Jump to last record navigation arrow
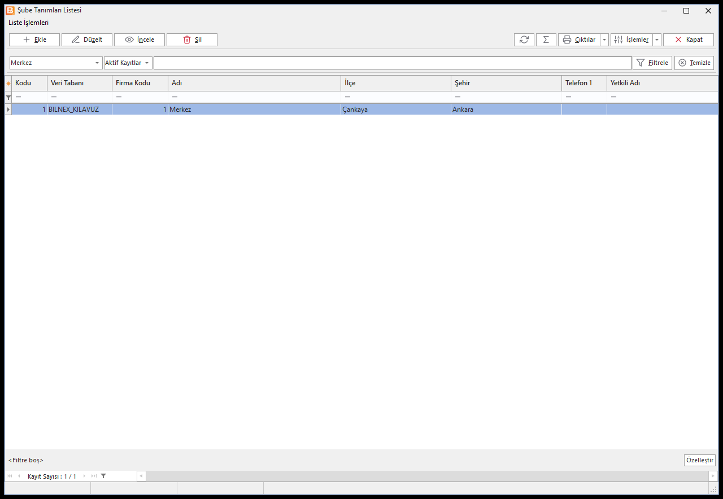723x499 pixels. tap(94, 476)
